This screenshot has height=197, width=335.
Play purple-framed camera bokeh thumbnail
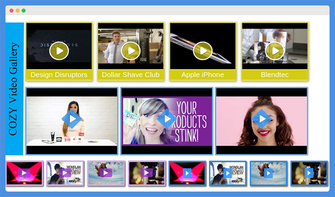click(x=147, y=173)
